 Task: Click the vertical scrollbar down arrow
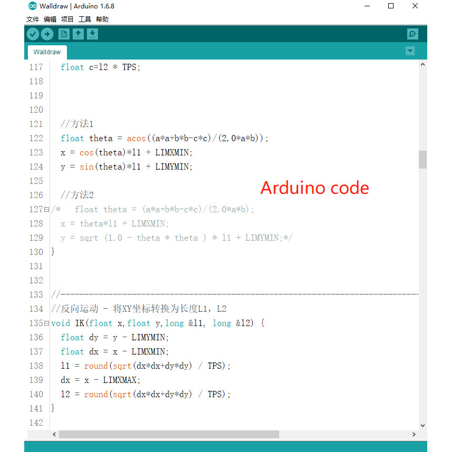coord(422,425)
